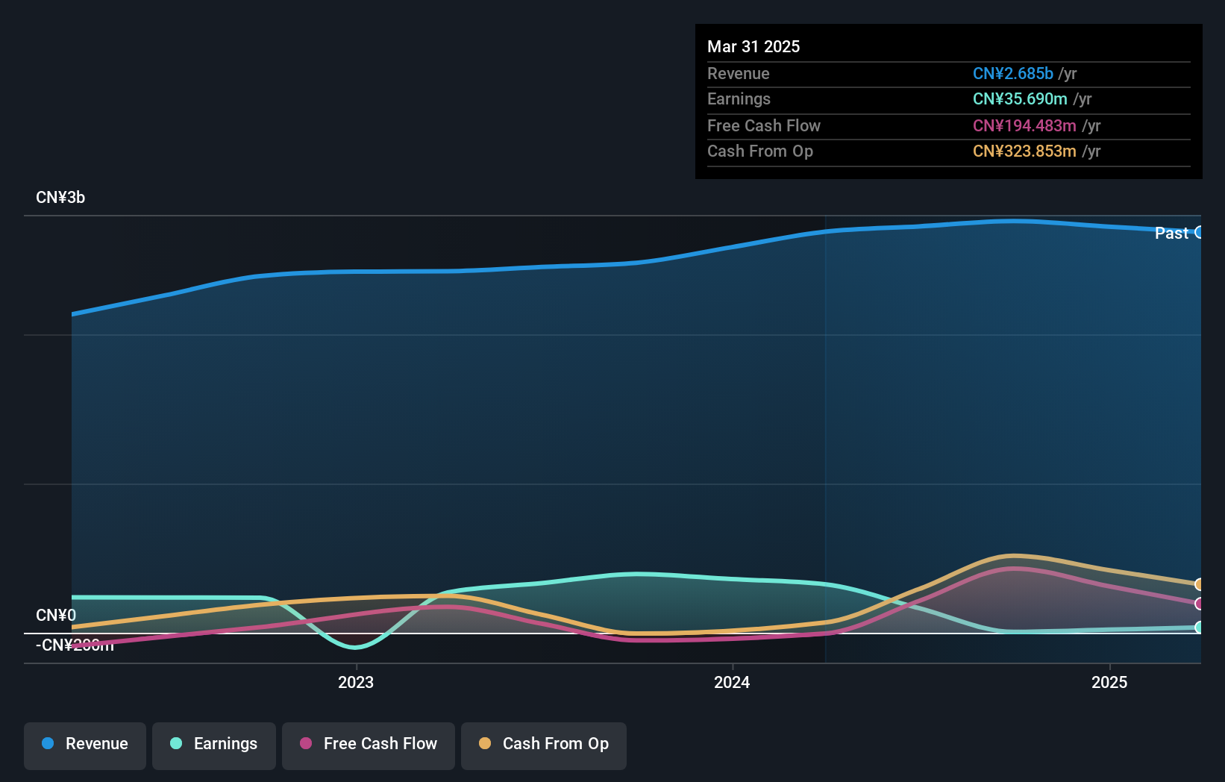
Task: Select the 2023 axis label
Action: tap(356, 682)
